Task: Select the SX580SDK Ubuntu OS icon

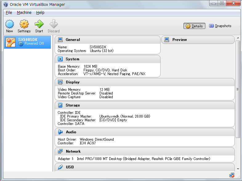Action: click(x=10, y=42)
